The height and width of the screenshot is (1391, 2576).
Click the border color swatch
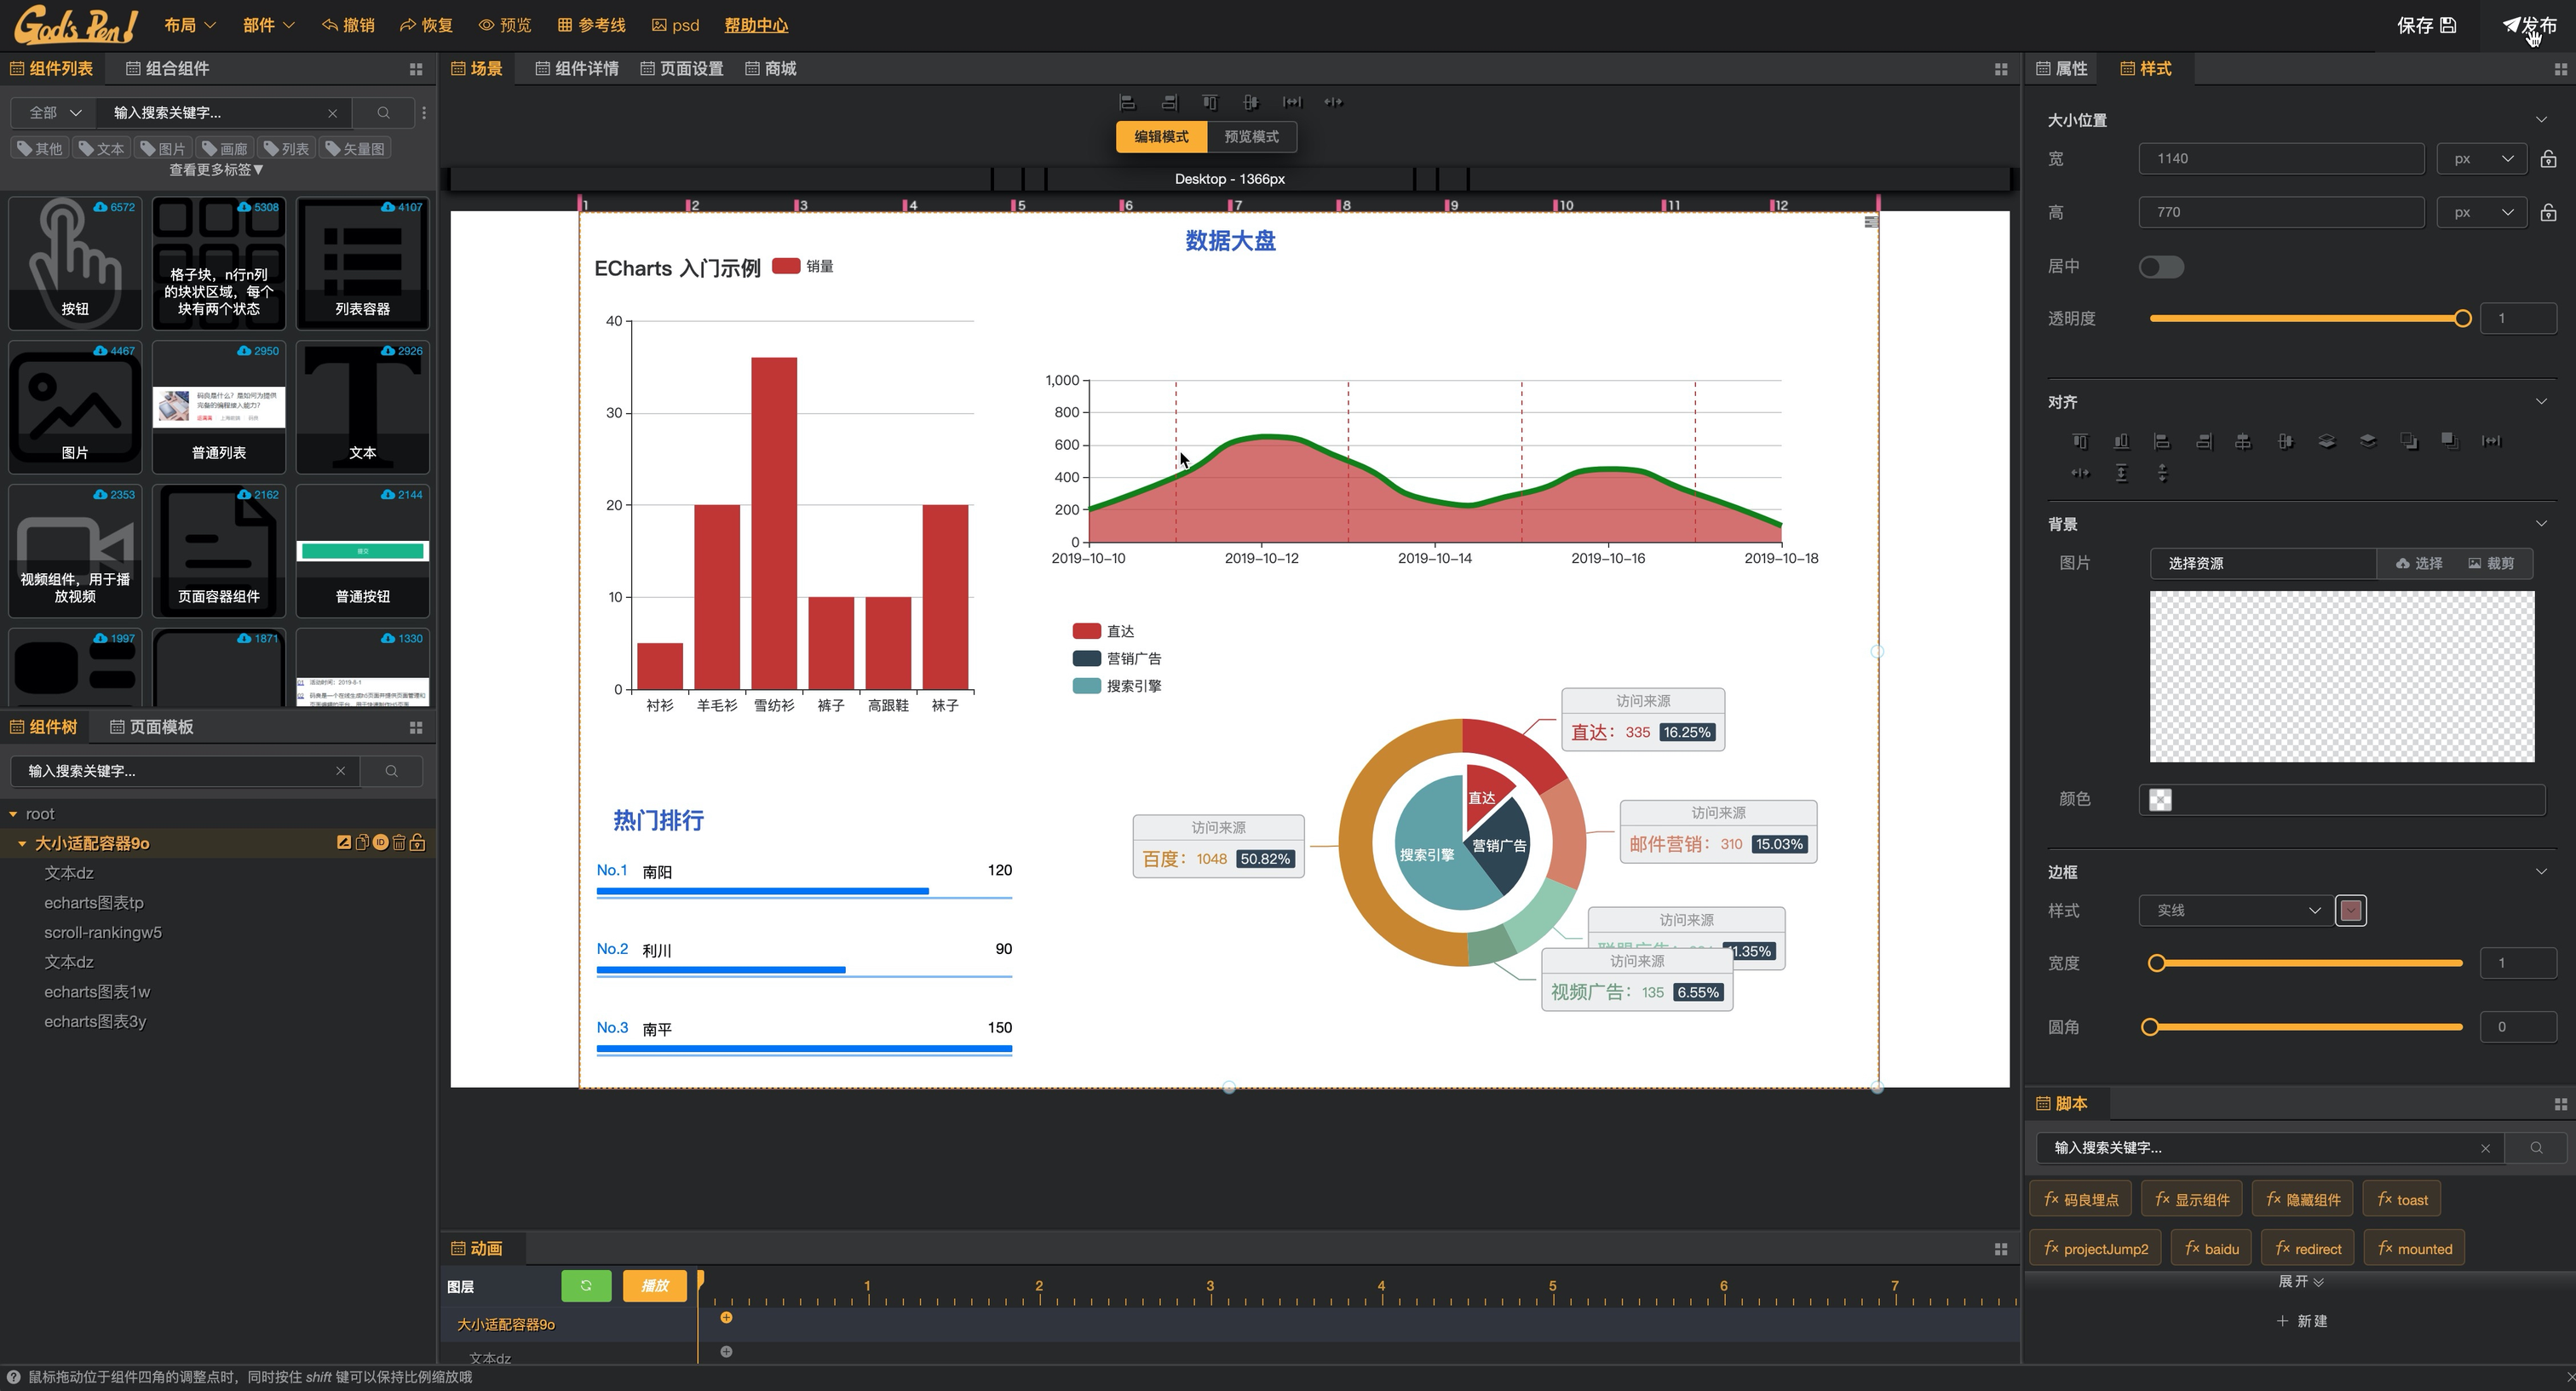click(x=2350, y=911)
